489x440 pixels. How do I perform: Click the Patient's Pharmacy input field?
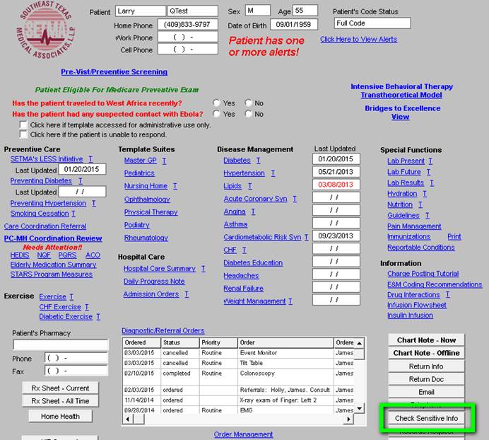(61, 345)
